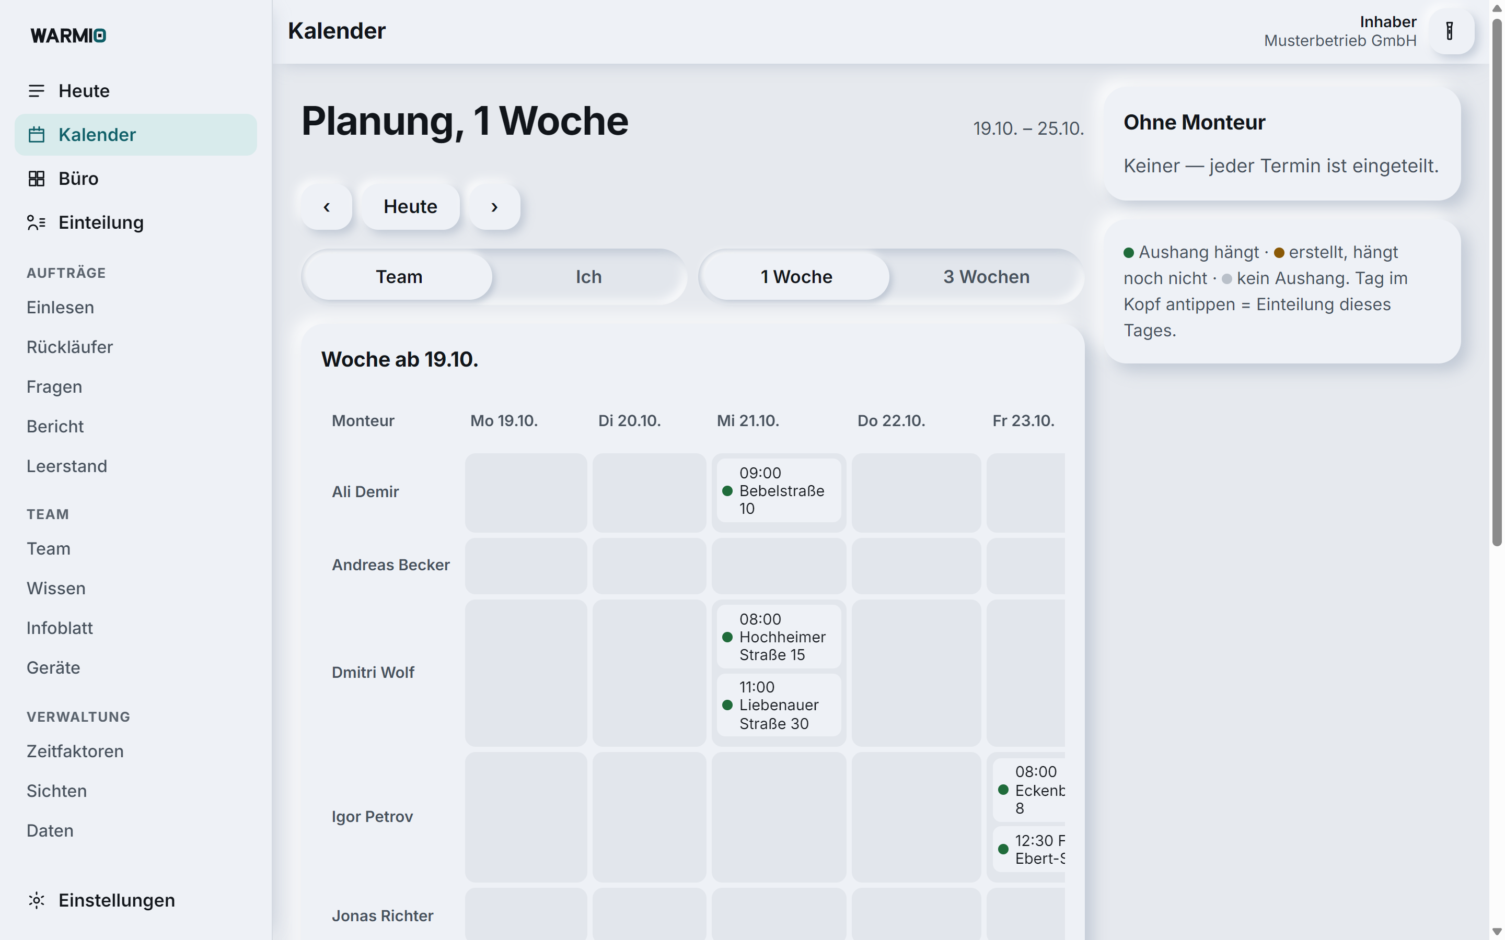
Task: Open Büro in the sidebar
Action: point(135,179)
